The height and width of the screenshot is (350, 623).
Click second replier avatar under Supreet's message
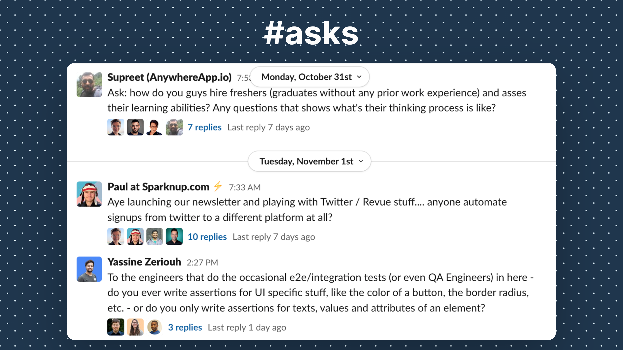pyautogui.click(x=135, y=127)
